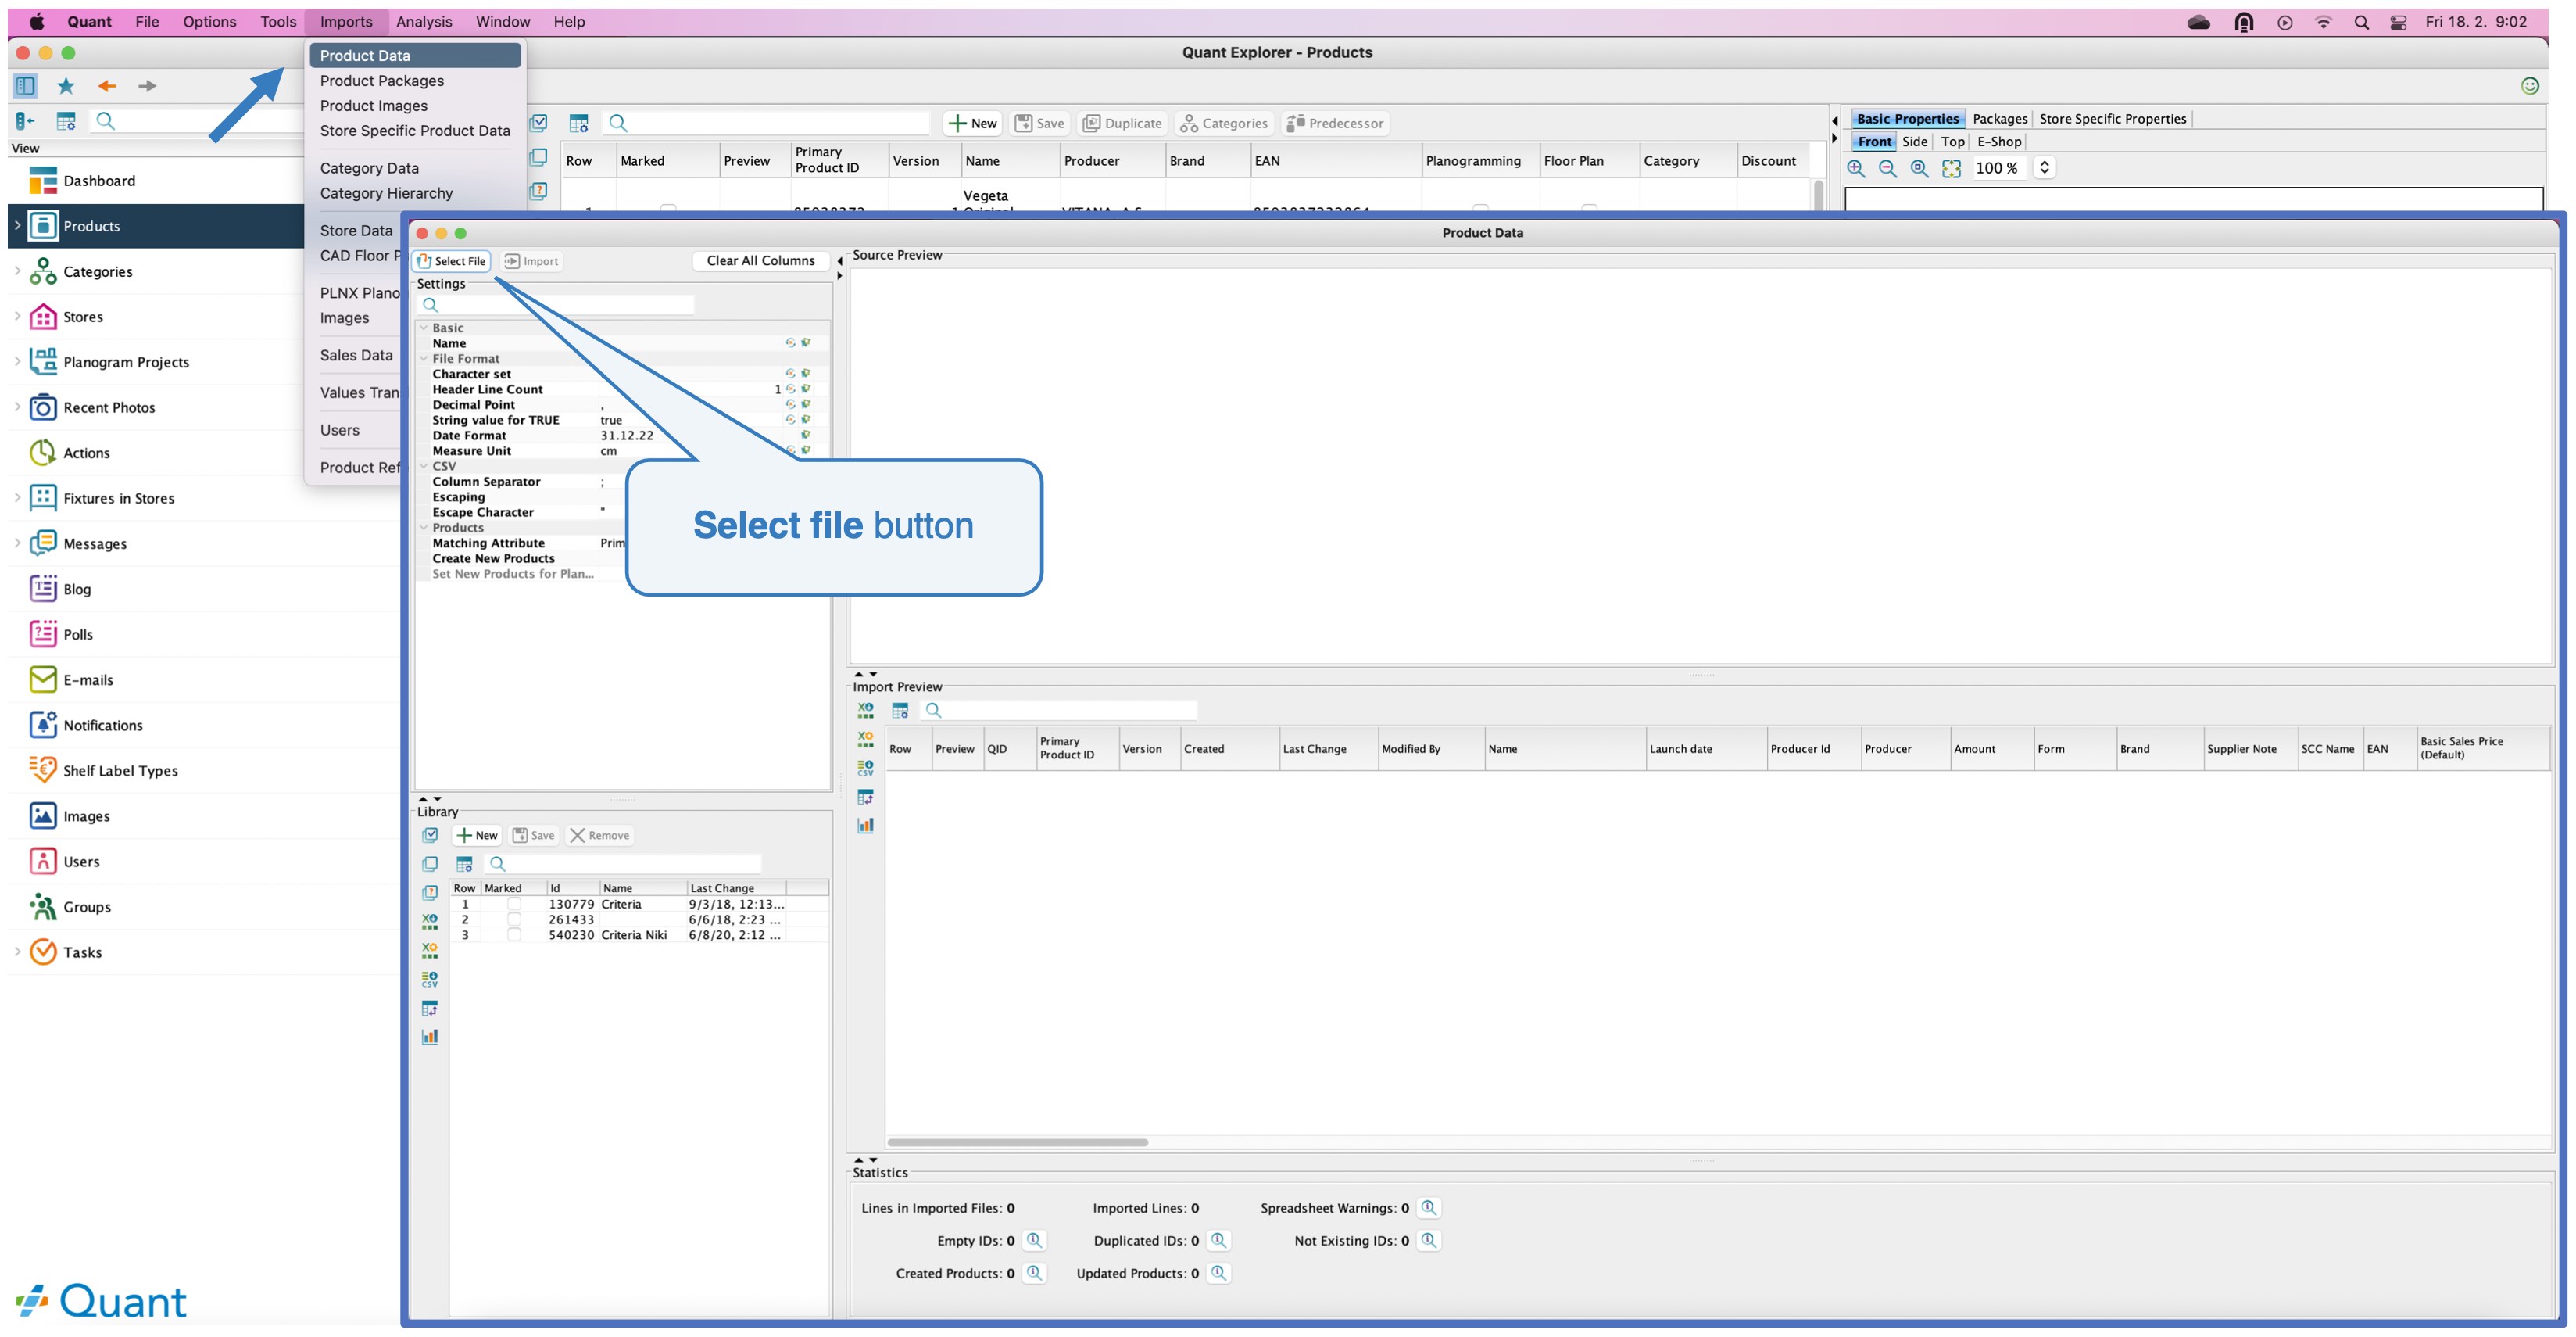
Task: Click the bar chart icon in Library panel
Action: (430, 1037)
